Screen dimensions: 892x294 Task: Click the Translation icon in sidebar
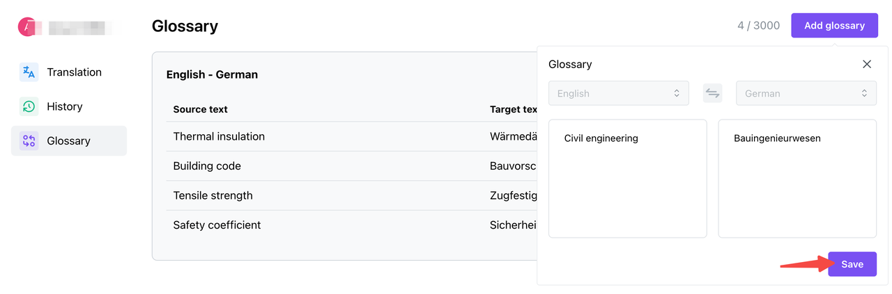(x=29, y=72)
